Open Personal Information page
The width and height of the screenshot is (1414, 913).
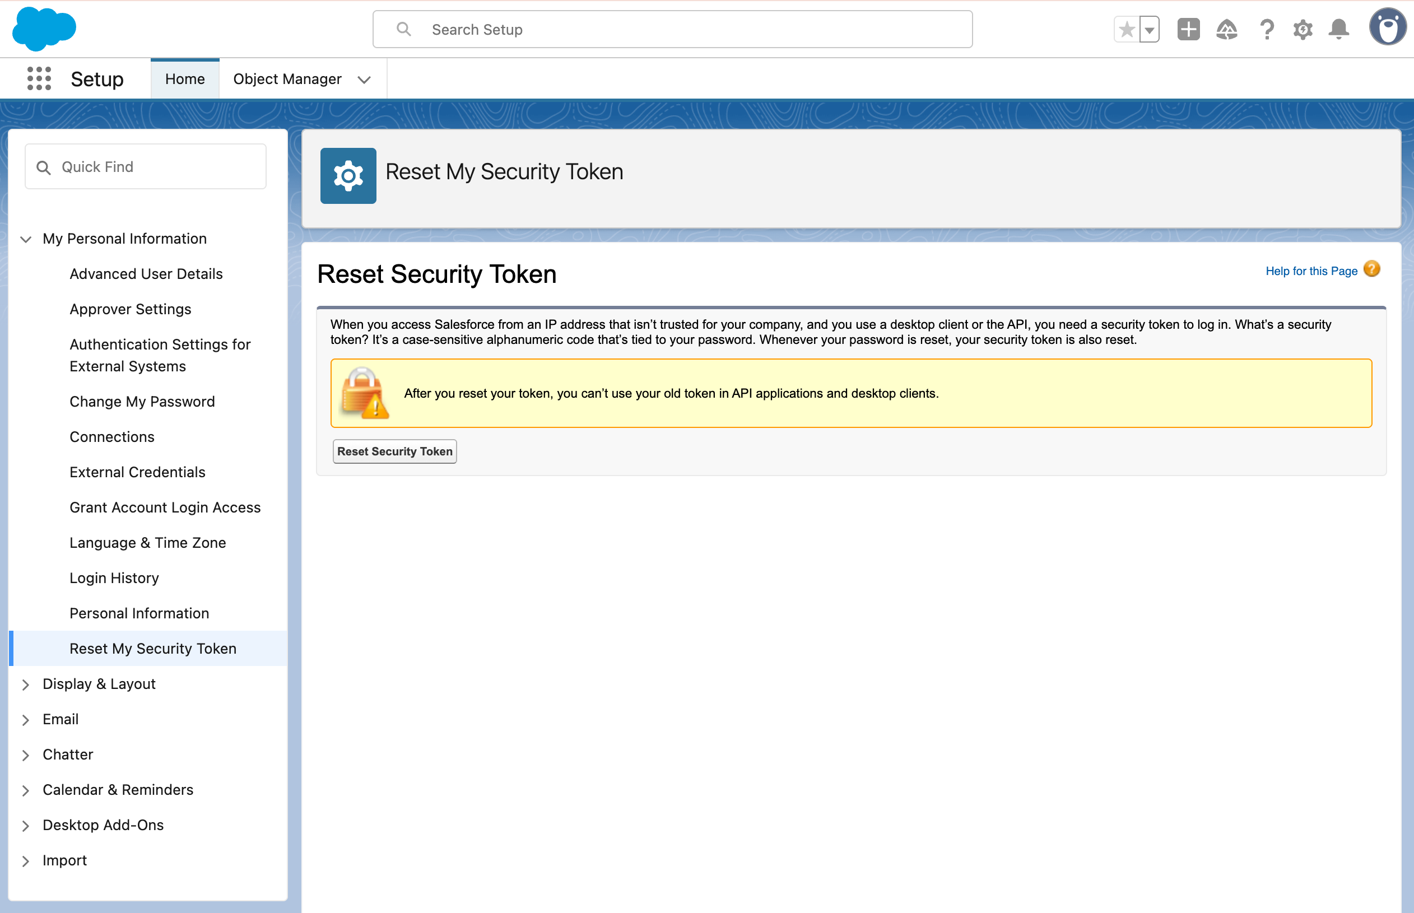pyautogui.click(x=139, y=613)
